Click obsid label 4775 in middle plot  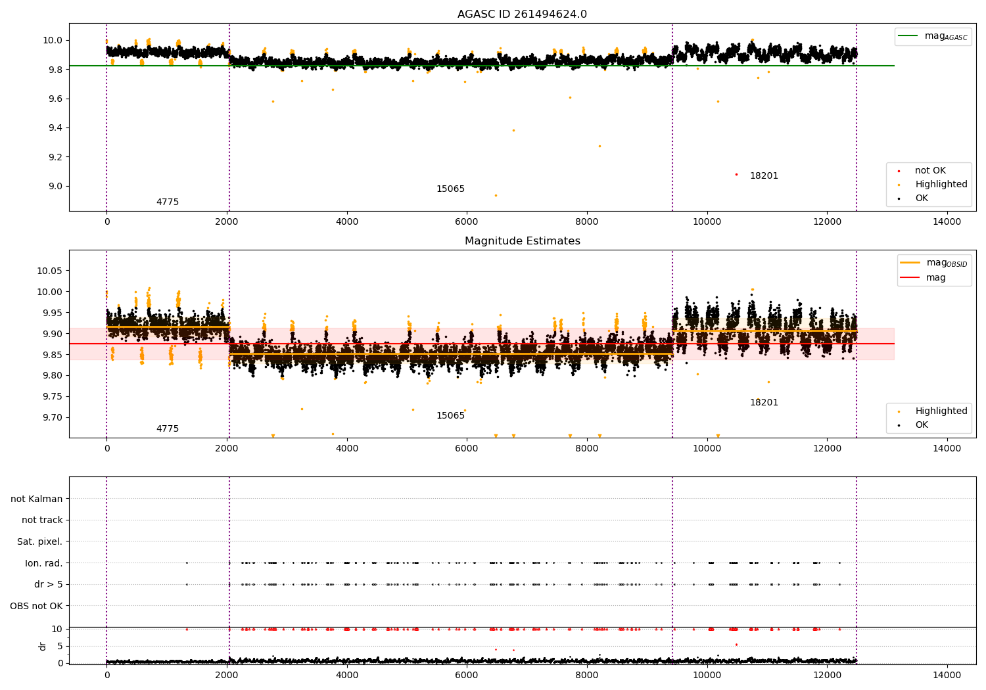168,429
